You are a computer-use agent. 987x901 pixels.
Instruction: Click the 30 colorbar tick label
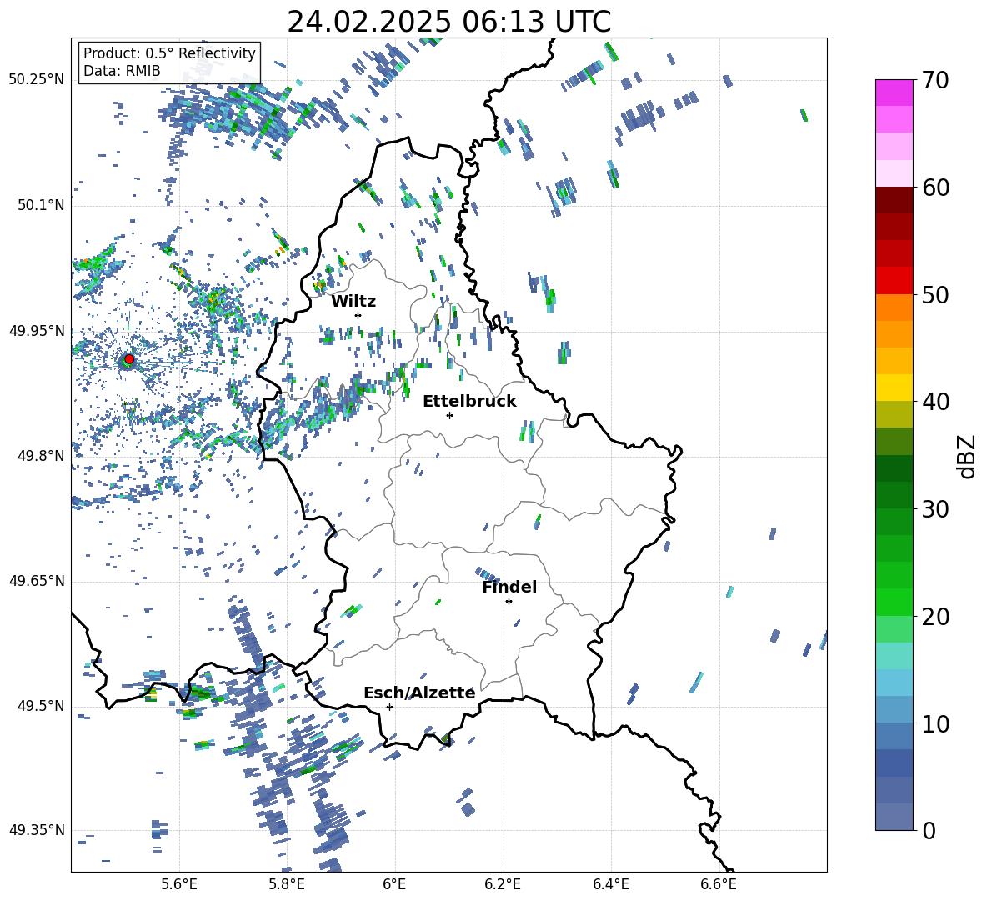click(x=935, y=508)
